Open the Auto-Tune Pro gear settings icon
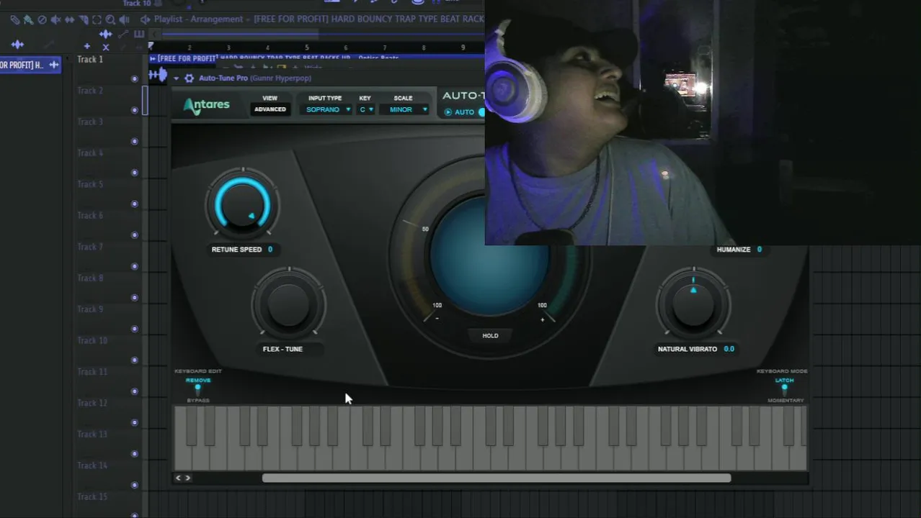 189,78
